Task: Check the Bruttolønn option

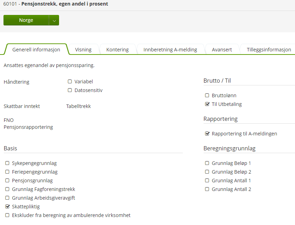Action: tap(207, 95)
